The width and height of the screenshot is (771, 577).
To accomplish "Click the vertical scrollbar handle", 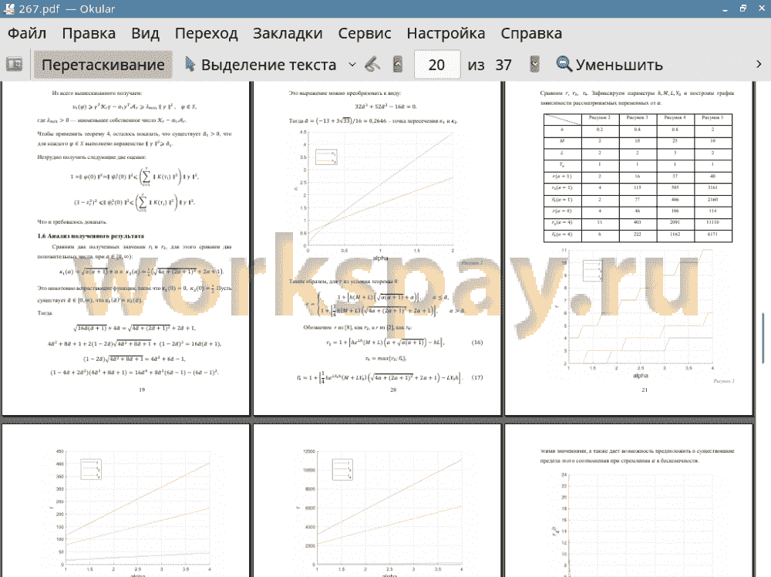I will tap(763, 337).
